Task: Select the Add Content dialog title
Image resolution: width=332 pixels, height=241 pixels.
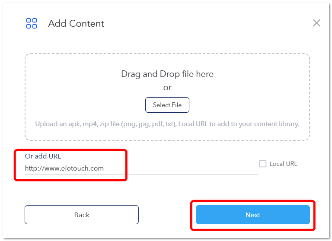Action: (76, 23)
